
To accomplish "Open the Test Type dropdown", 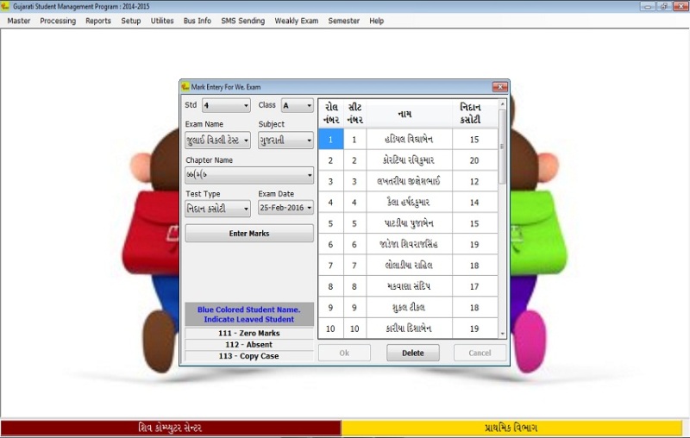I will click(246, 209).
